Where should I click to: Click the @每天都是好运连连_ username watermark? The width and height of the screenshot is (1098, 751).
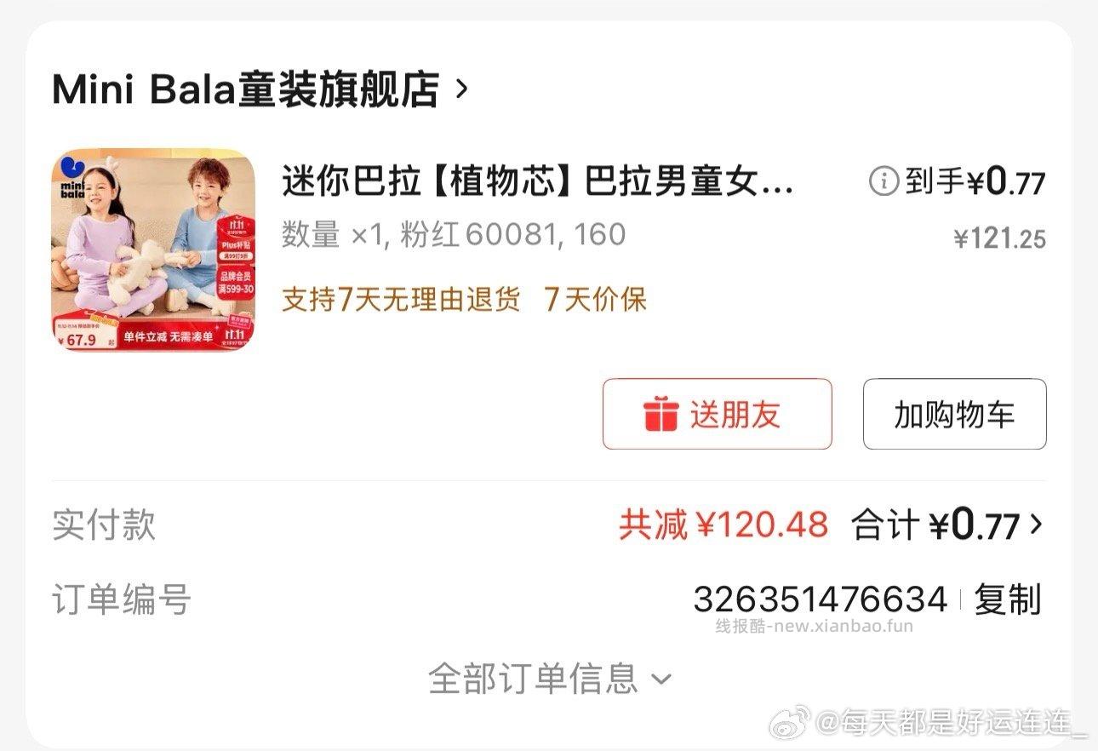point(951,724)
